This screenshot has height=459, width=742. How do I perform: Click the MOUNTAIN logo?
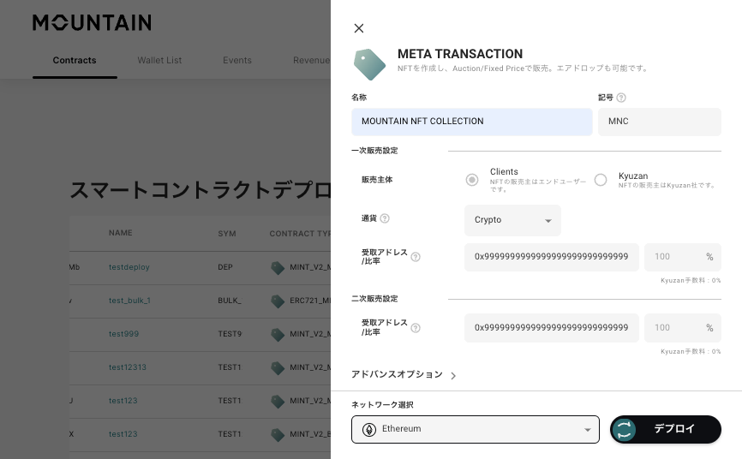coord(92,23)
